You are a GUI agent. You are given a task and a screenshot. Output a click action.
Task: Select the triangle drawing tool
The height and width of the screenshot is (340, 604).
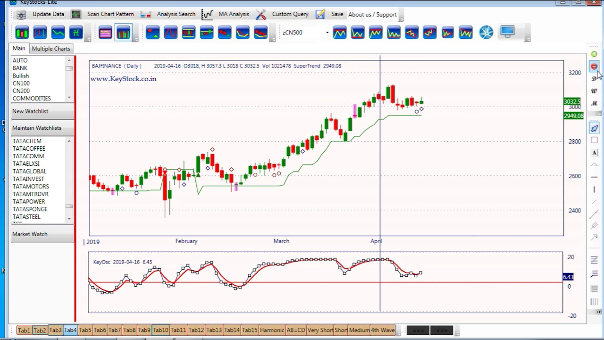pyautogui.click(x=594, y=165)
